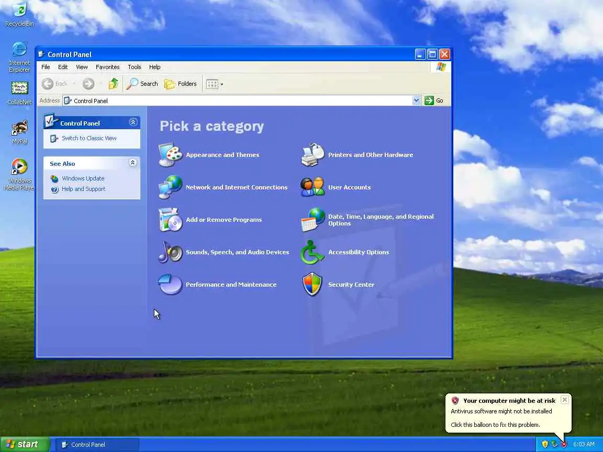Select the CollabNet desktop icon
The width and height of the screenshot is (603, 452).
click(19, 94)
